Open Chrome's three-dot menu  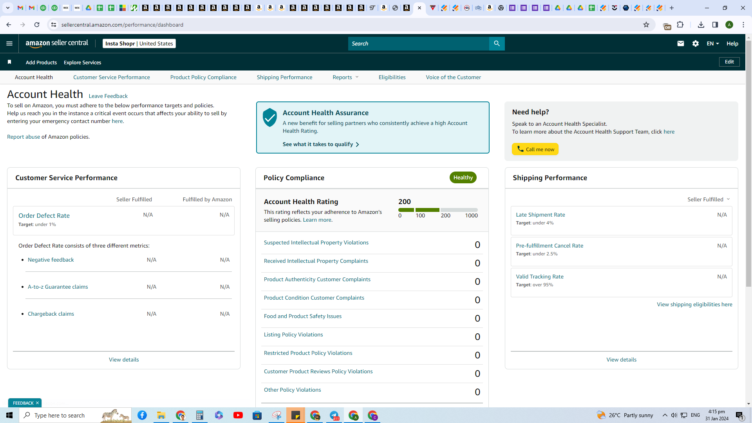click(x=743, y=25)
